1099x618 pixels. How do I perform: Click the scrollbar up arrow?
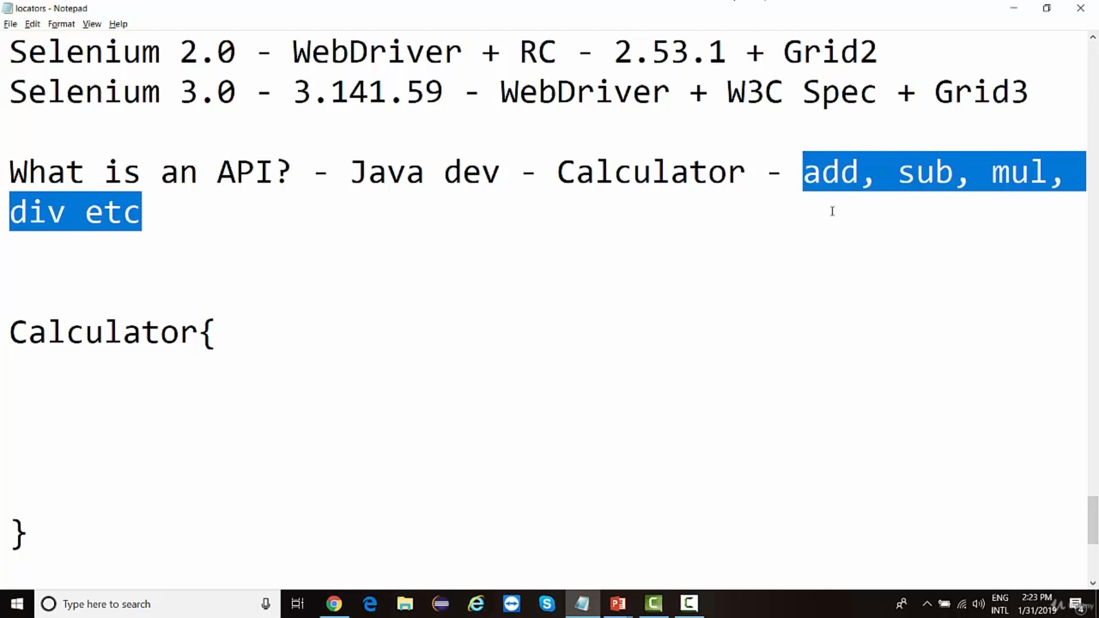point(1093,37)
